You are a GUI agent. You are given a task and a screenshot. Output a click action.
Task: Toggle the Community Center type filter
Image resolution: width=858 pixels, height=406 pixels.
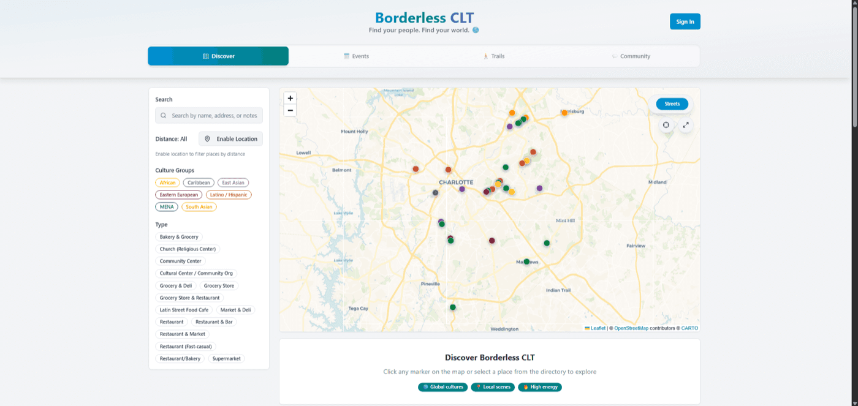[x=181, y=261]
